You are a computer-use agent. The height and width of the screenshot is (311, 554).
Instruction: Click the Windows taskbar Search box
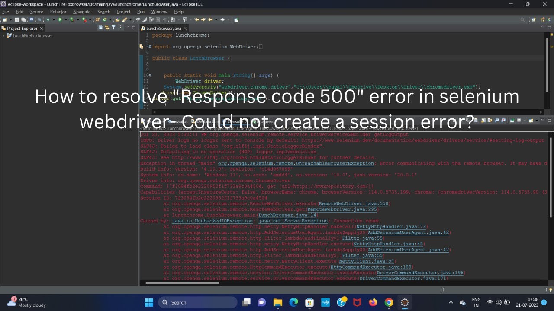point(198,302)
